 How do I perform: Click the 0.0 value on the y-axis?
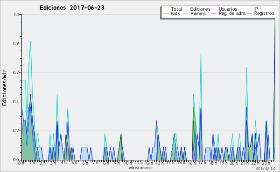16,160
